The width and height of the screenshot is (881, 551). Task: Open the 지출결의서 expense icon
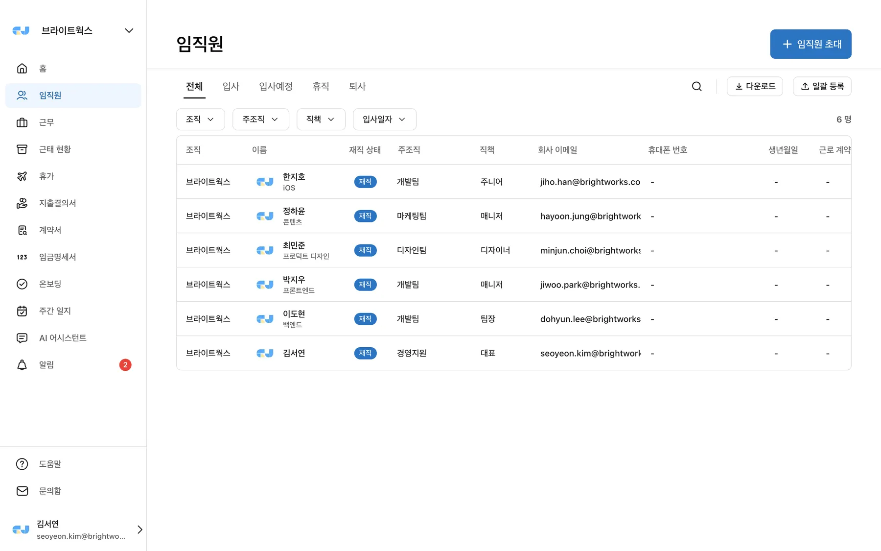(x=22, y=203)
